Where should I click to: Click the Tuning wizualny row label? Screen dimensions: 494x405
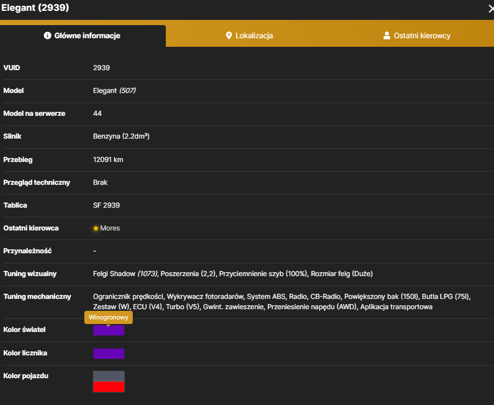[x=30, y=274]
